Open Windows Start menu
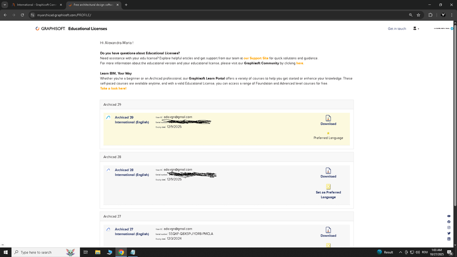 click(x=5, y=252)
